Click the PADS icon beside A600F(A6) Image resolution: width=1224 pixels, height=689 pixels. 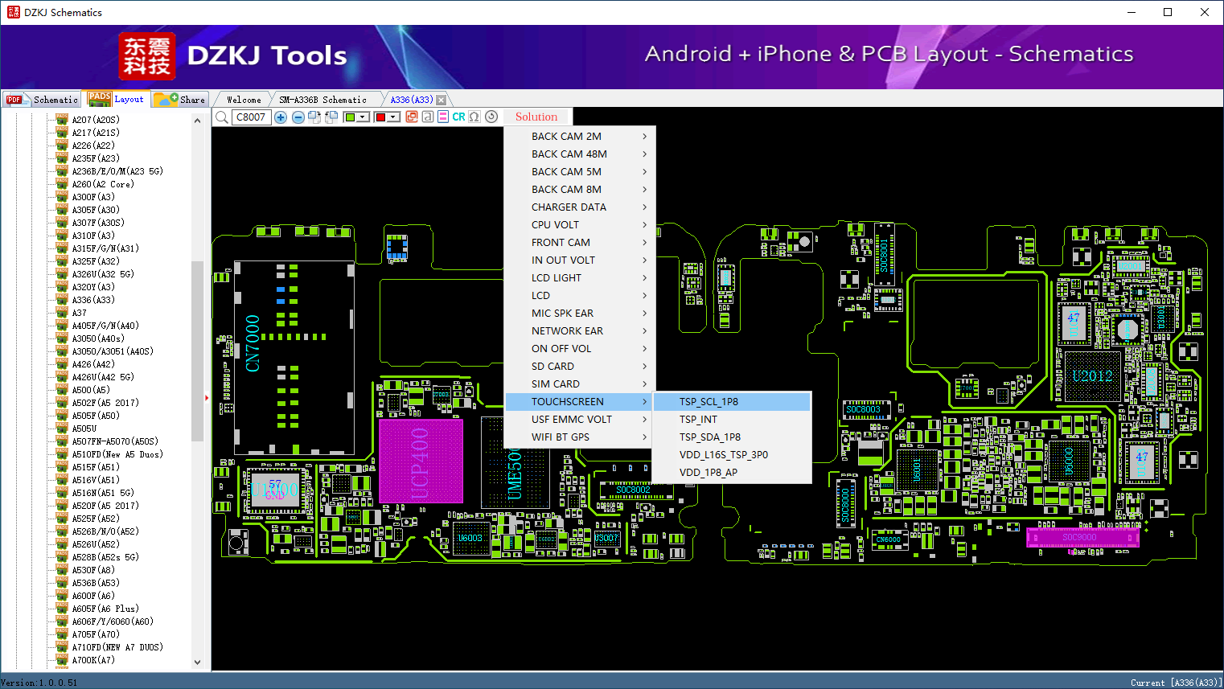[x=62, y=595]
